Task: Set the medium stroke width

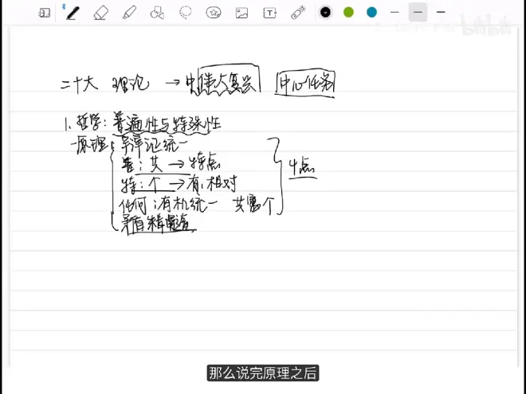Action: 418,12
